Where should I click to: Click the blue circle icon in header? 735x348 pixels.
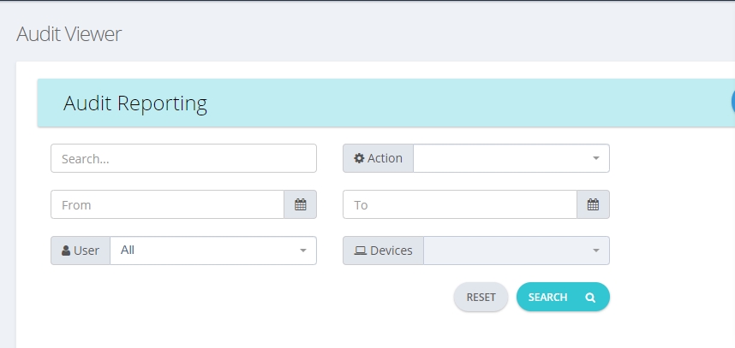click(732, 101)
